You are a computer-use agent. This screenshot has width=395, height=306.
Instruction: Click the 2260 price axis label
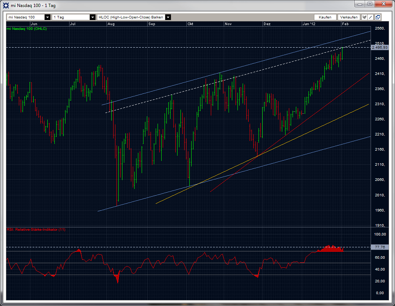coord(379,119)
